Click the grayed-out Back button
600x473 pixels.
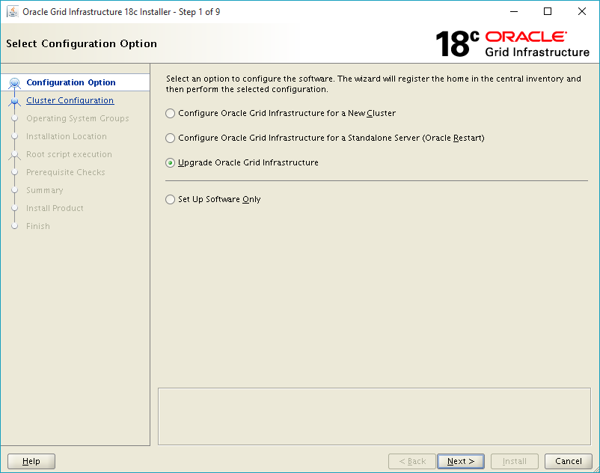coord(412,461)
